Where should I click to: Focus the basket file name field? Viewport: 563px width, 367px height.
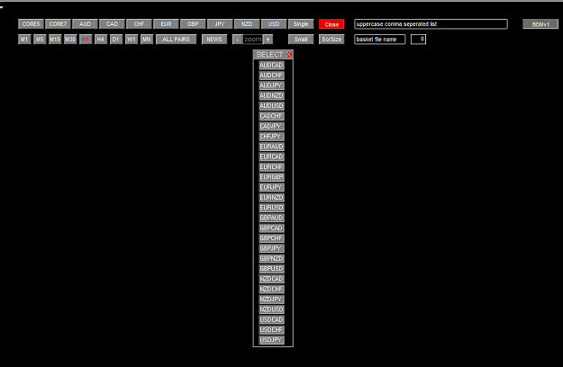(x=380, y=39)
